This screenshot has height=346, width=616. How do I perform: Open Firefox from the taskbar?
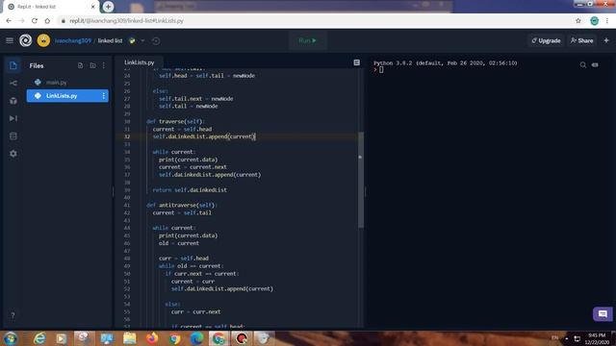coord(152,338)
